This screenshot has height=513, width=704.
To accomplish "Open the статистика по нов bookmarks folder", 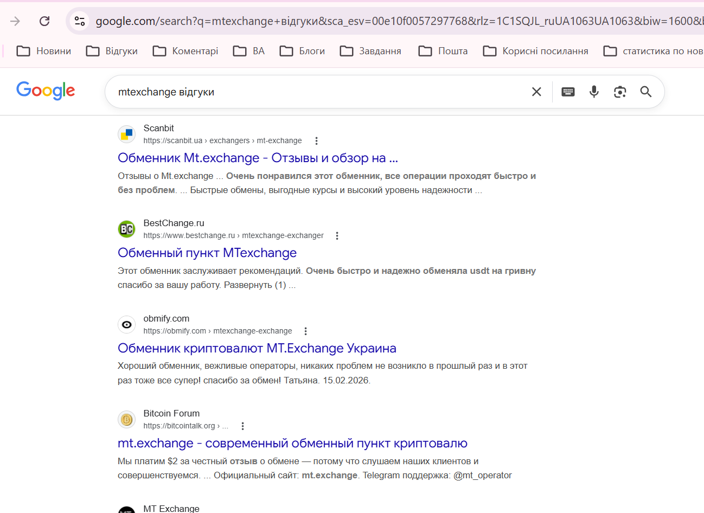I will (654, 51).
